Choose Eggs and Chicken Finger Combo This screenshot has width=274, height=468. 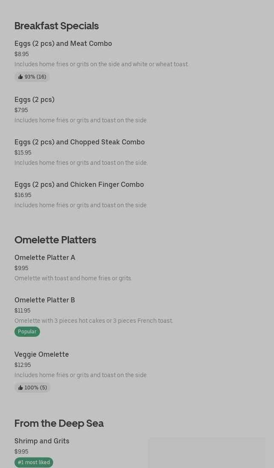79,184
